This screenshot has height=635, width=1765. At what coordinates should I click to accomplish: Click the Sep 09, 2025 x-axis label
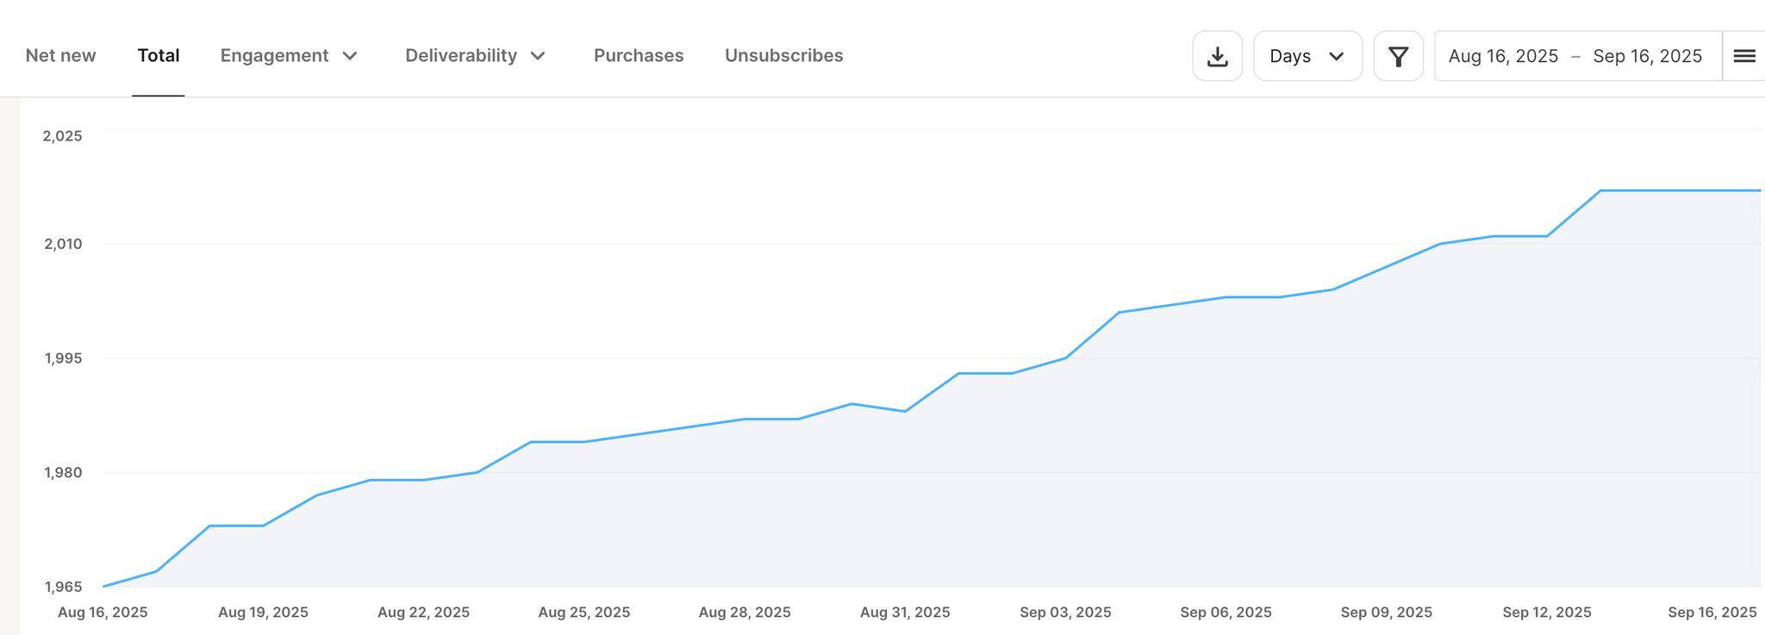point(1386,613)
